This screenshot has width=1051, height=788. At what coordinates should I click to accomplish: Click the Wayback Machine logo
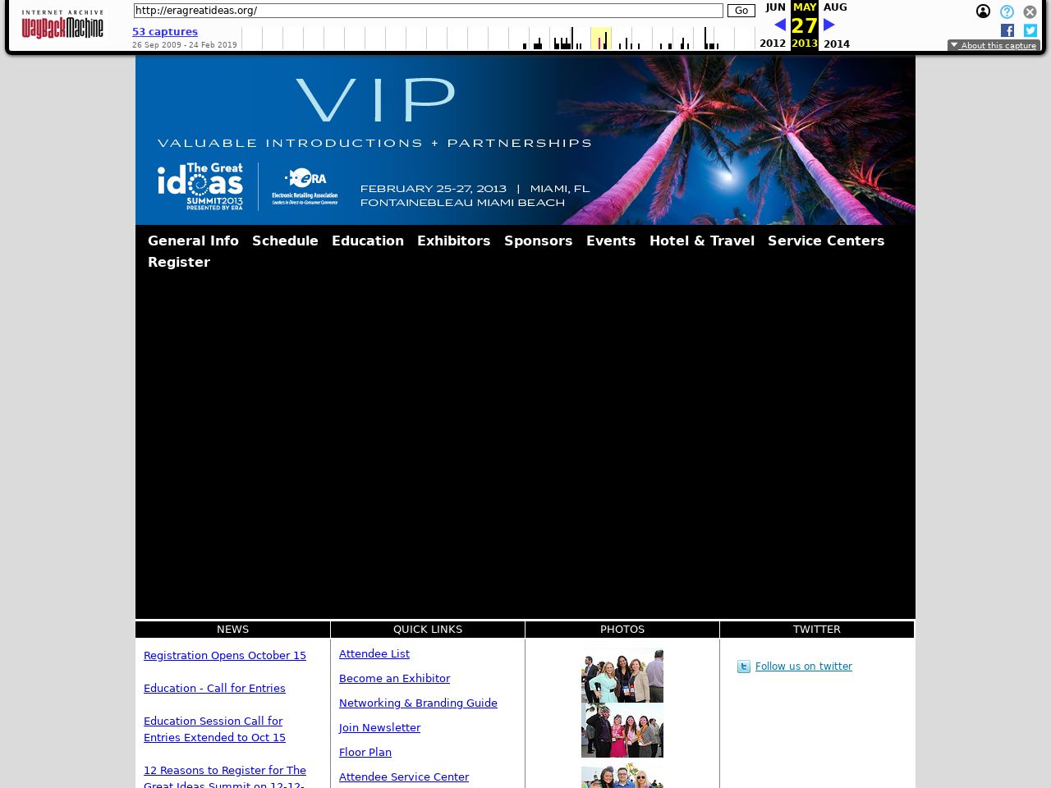pos(62,25)
